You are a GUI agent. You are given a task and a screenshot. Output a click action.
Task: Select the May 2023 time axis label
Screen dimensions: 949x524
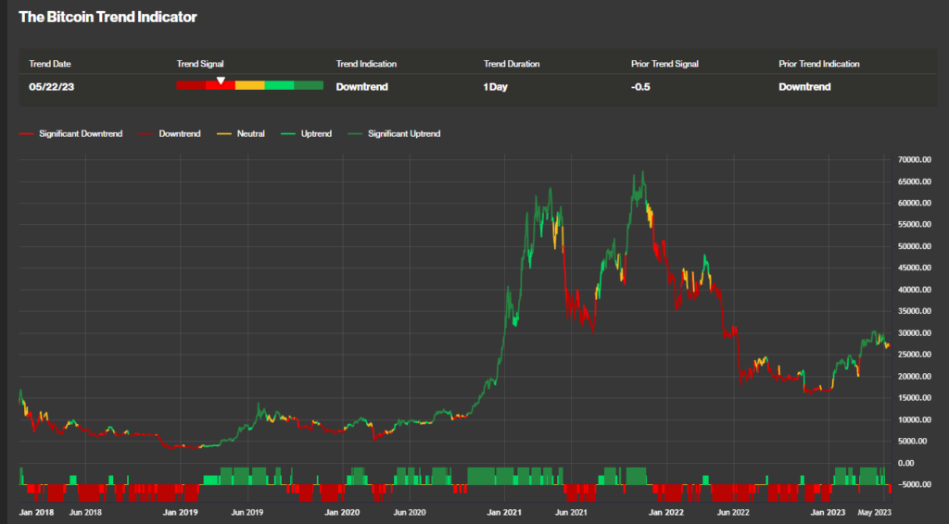coord(875,511)
